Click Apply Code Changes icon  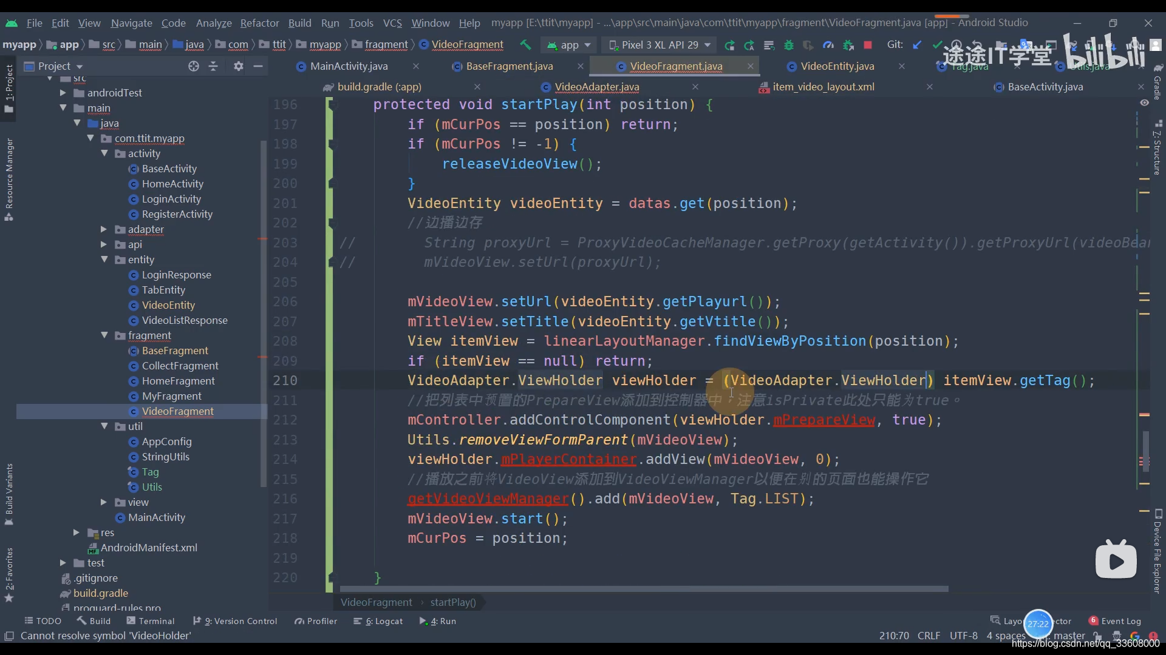[769, 45]
